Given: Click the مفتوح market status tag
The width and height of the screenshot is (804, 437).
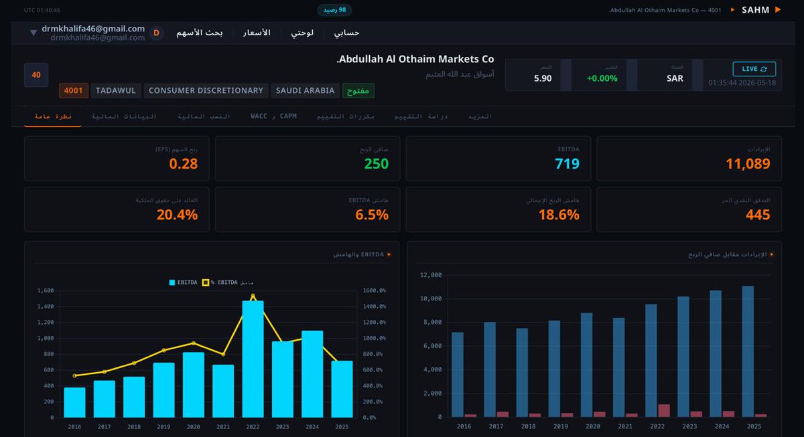Looking at the screenshot, I should pyautogui.click(x=359, y=90).
